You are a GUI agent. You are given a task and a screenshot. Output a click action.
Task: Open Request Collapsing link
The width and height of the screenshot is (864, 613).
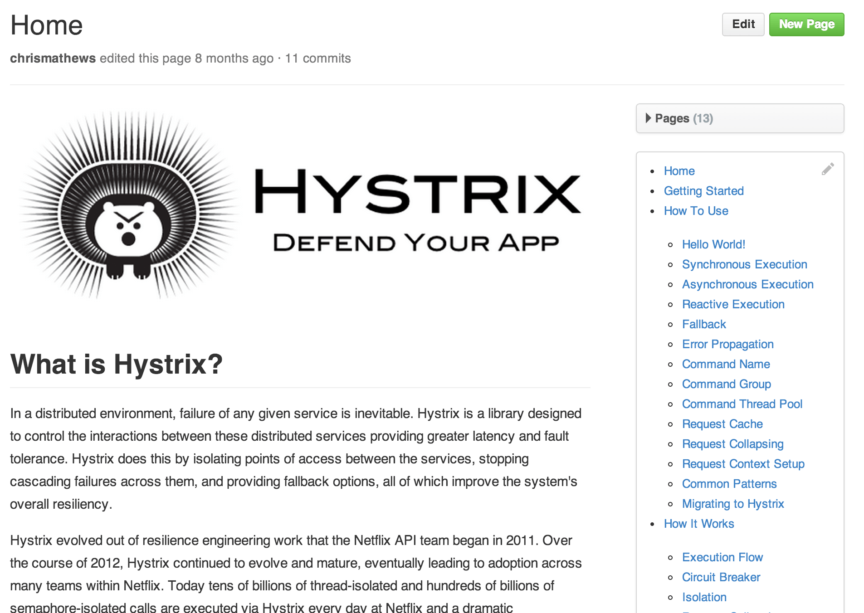732,444
